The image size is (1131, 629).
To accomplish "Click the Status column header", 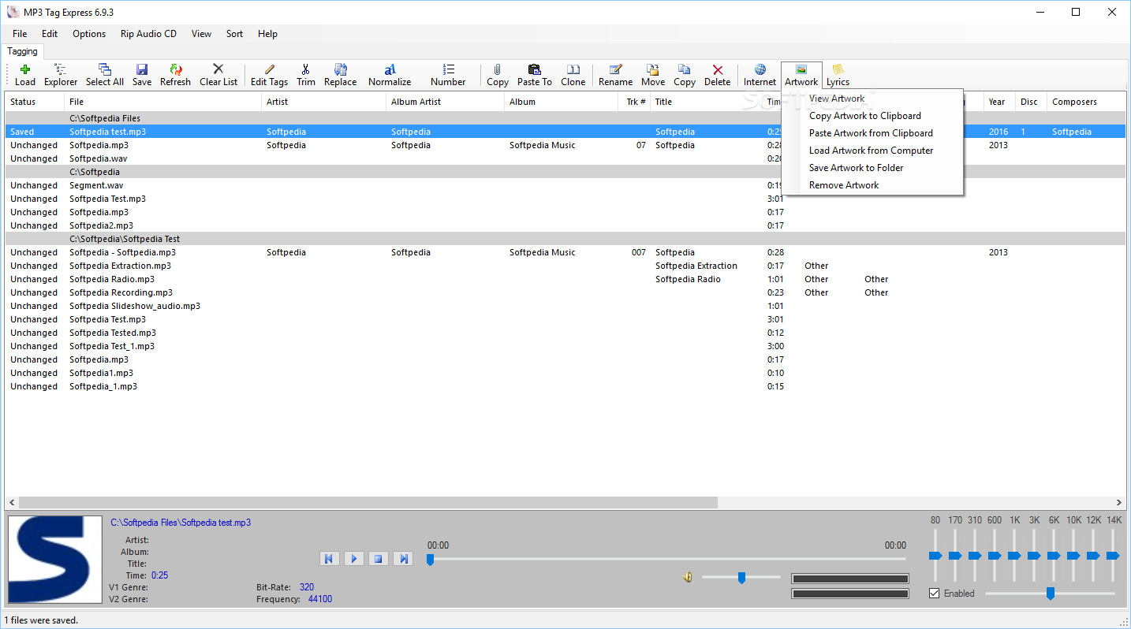I will [x=35, y=102].
